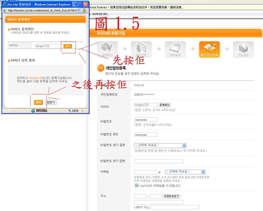Click the 가입완료 step icon
This screenshot has height=211, width=263.
pyautogui.click(x=243, y=49)
